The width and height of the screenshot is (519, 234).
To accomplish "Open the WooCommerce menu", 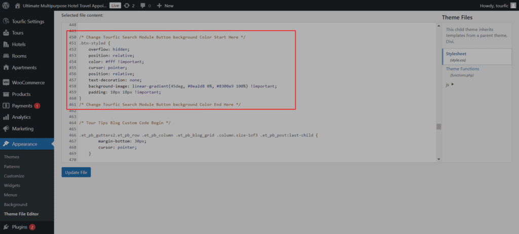I will 28,82.
